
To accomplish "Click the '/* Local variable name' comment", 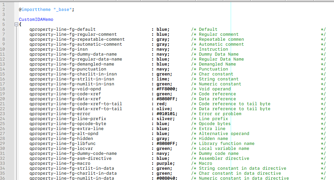I will [220, 149].
